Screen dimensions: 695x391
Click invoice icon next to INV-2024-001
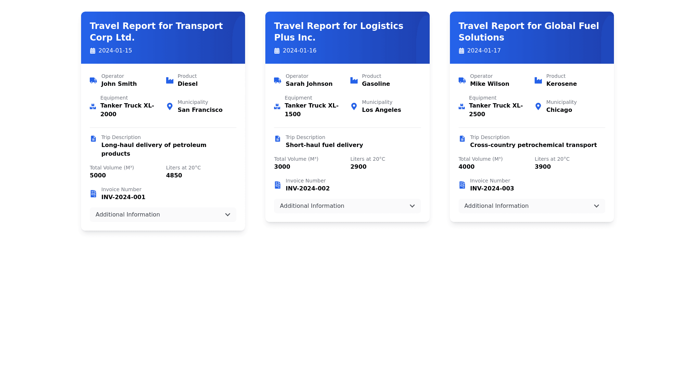[93, 194]
